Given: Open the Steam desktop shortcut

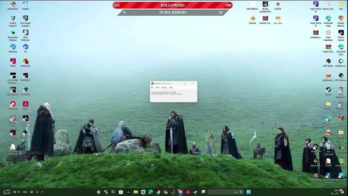Looking at the screenshot, I should (x=328, y=91).
